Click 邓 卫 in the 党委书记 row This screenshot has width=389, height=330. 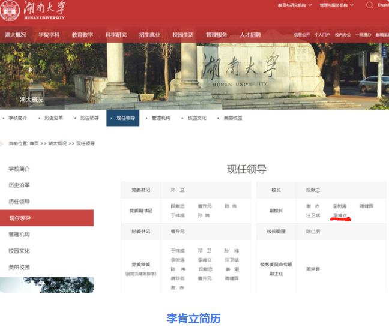[177, 190]
